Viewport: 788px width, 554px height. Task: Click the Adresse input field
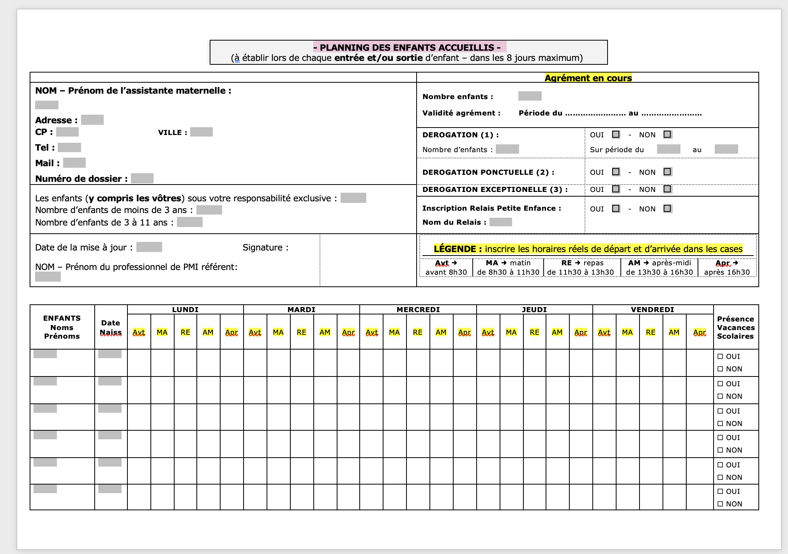92,120
